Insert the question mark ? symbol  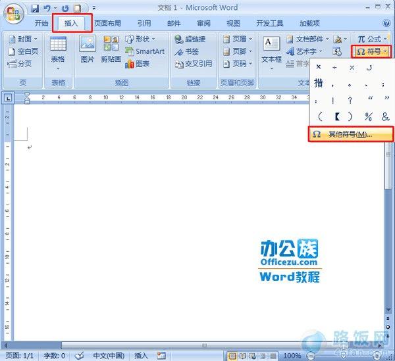[x=350, y=101]
